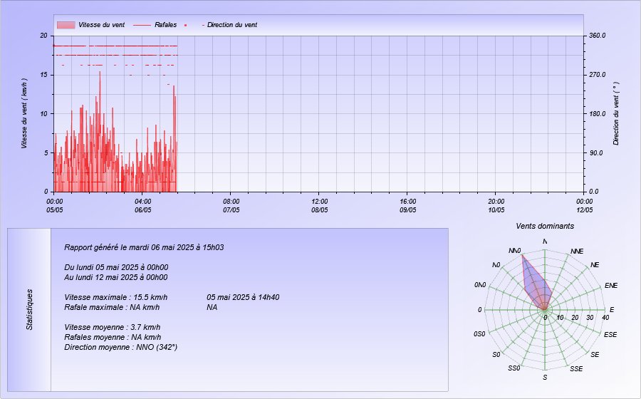Screen dimensions: 641x399
Task: Click the ONO label on wind rose
Action: click(x=480, y=285)
